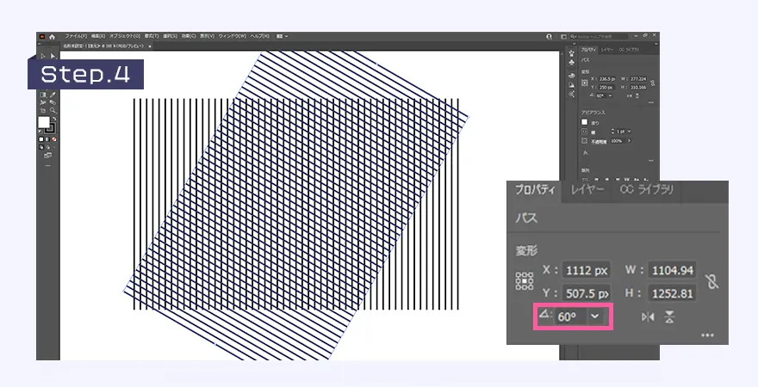Open the ファイル(F) menu
Viewport: 758px width, 387px height.
[x=76, y=37]
